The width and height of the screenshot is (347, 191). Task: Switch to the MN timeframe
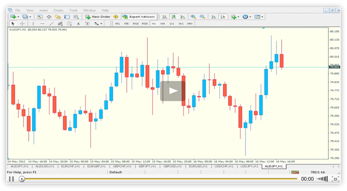click(x=190, y=23)
